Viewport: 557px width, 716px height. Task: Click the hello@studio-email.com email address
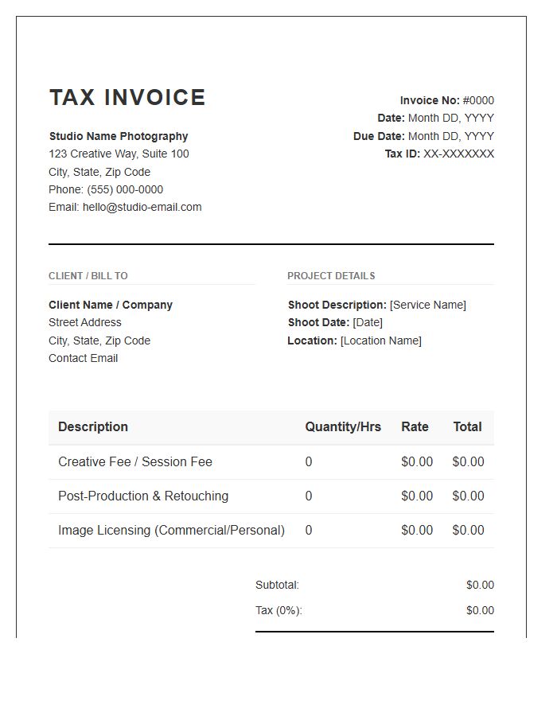[x=142, y=208]
